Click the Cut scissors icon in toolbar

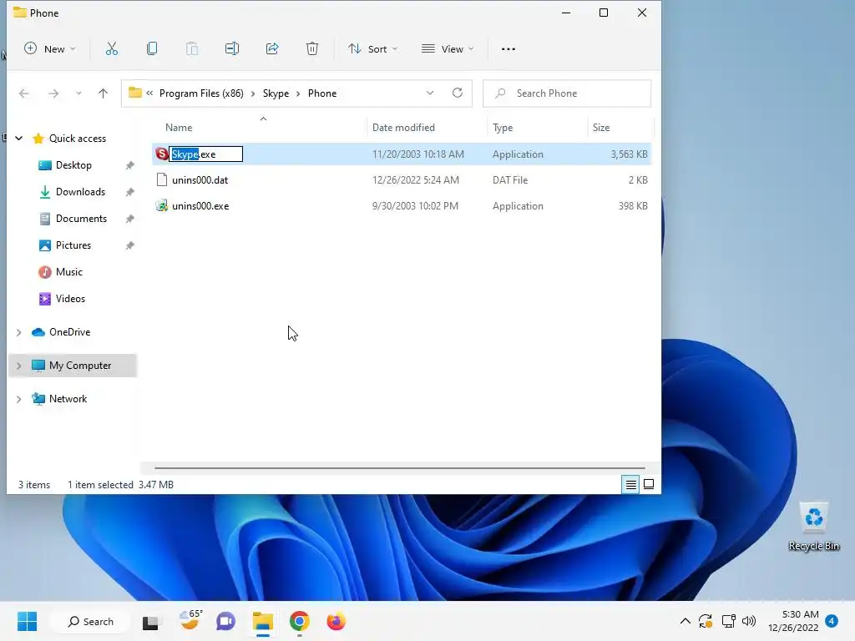coord(111,49)
